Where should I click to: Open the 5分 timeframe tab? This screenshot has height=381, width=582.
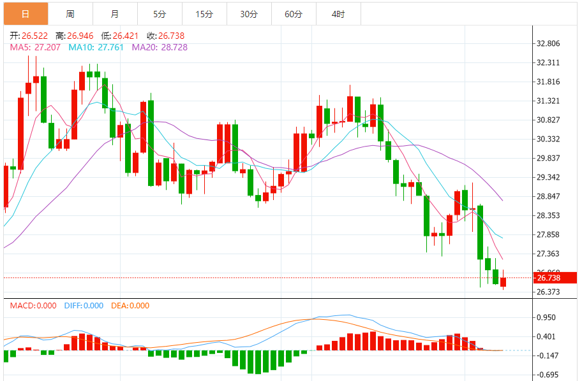(x=160, y=14)
